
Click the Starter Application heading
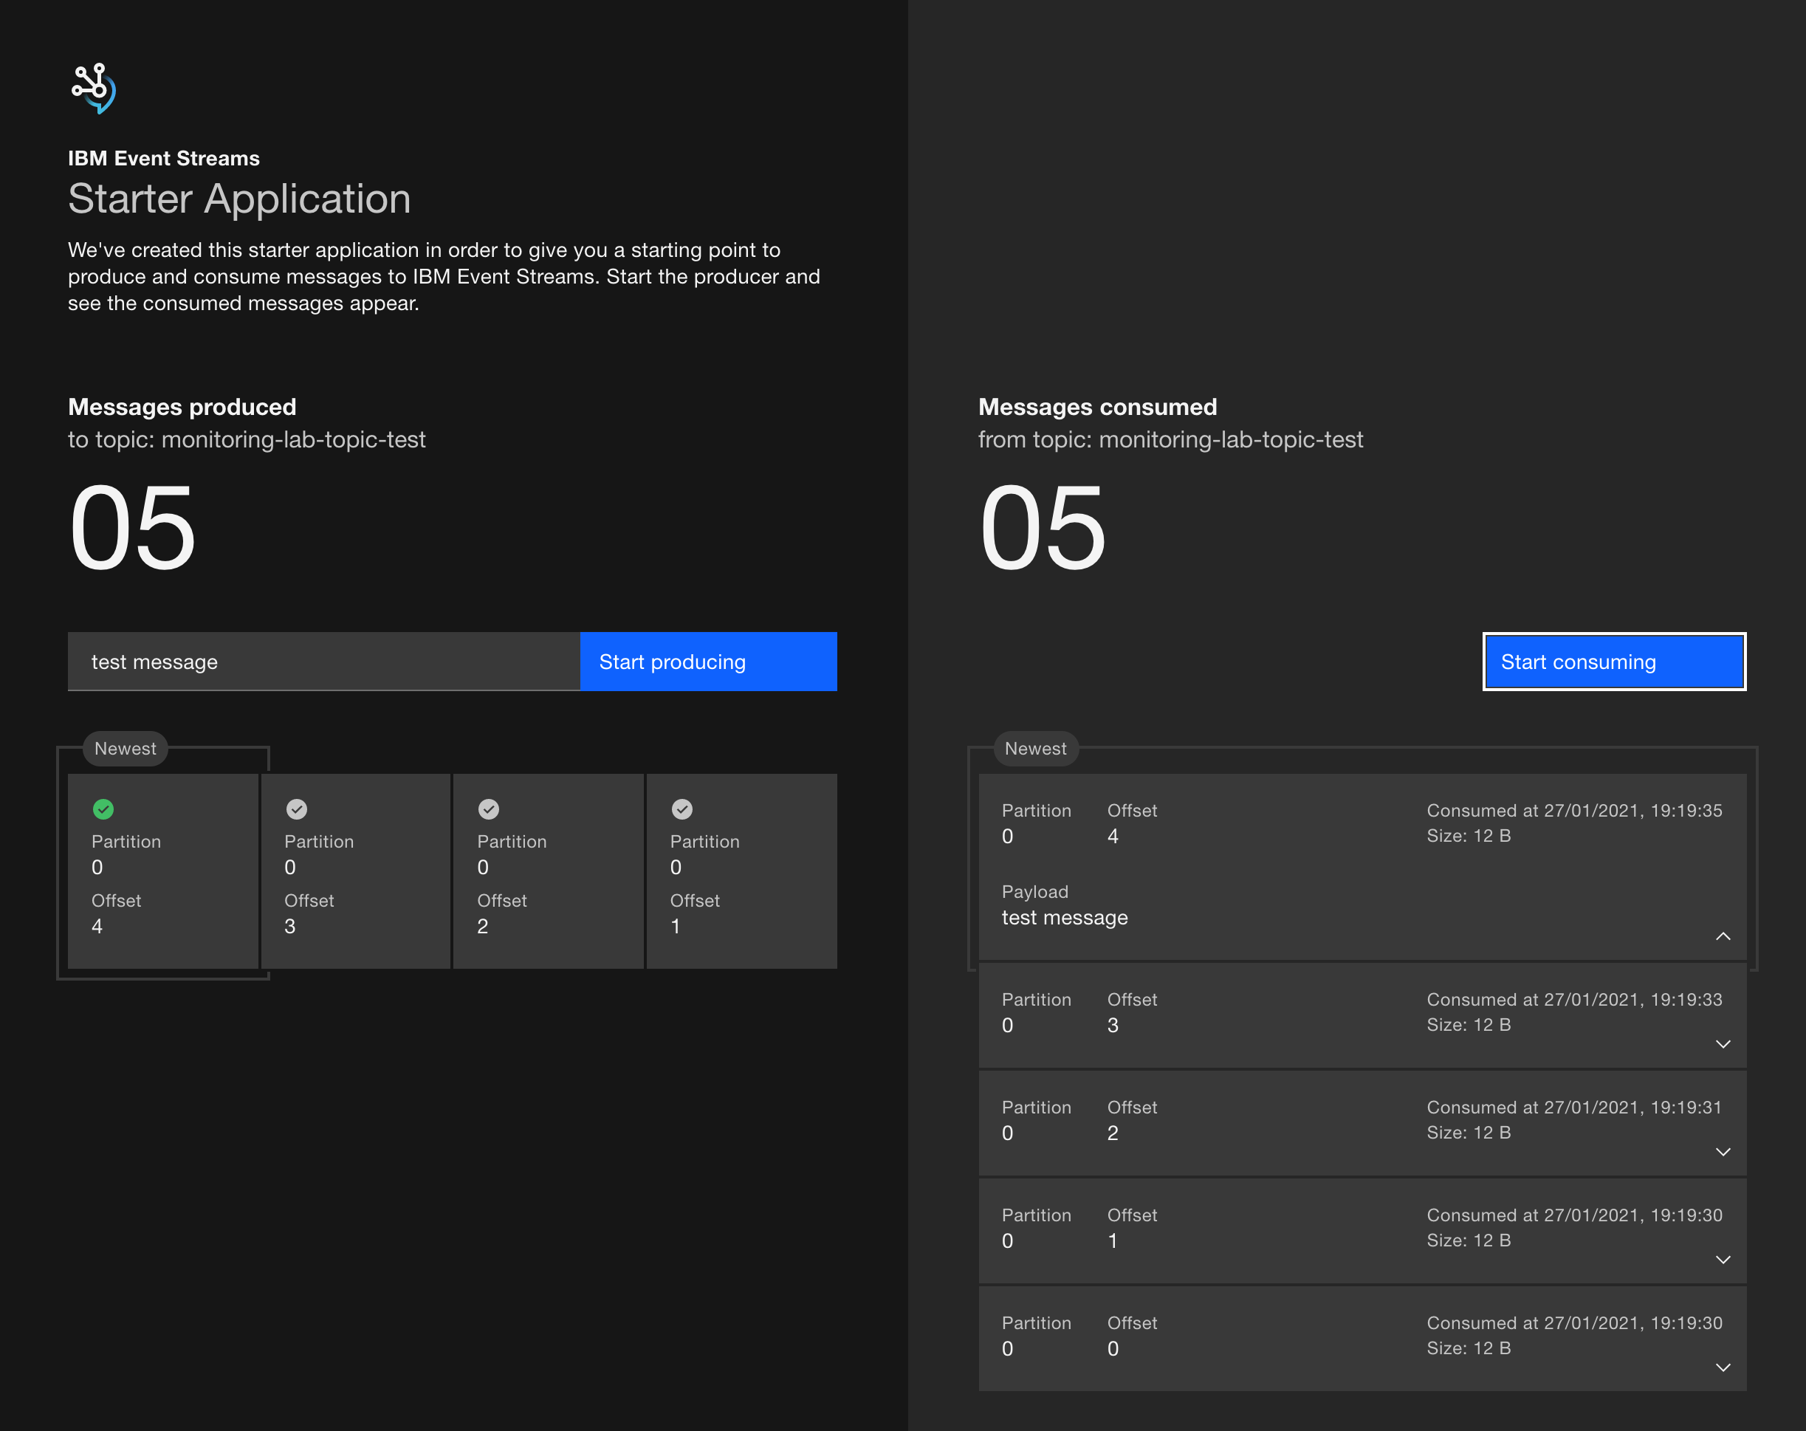239,199
